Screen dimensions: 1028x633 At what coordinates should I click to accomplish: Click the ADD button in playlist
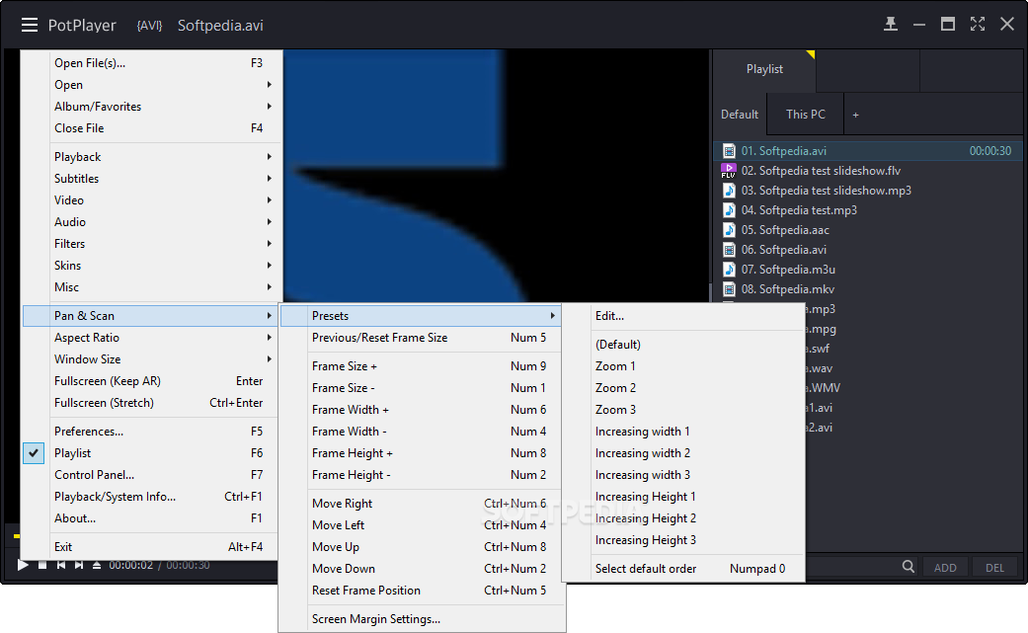point(945,568)
